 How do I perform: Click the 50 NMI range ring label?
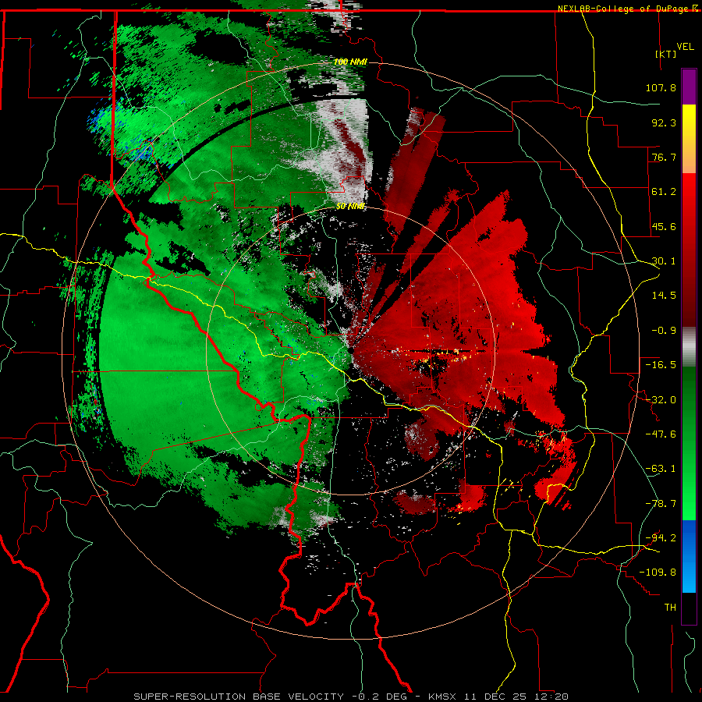(x=350, y=207)
